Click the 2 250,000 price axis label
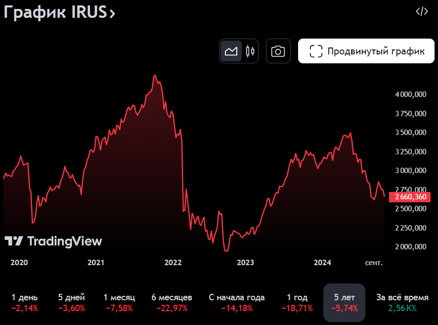Image resolution: width=438 pixels, height=325 pixels. pyautogui.click(x=411, y=228)
